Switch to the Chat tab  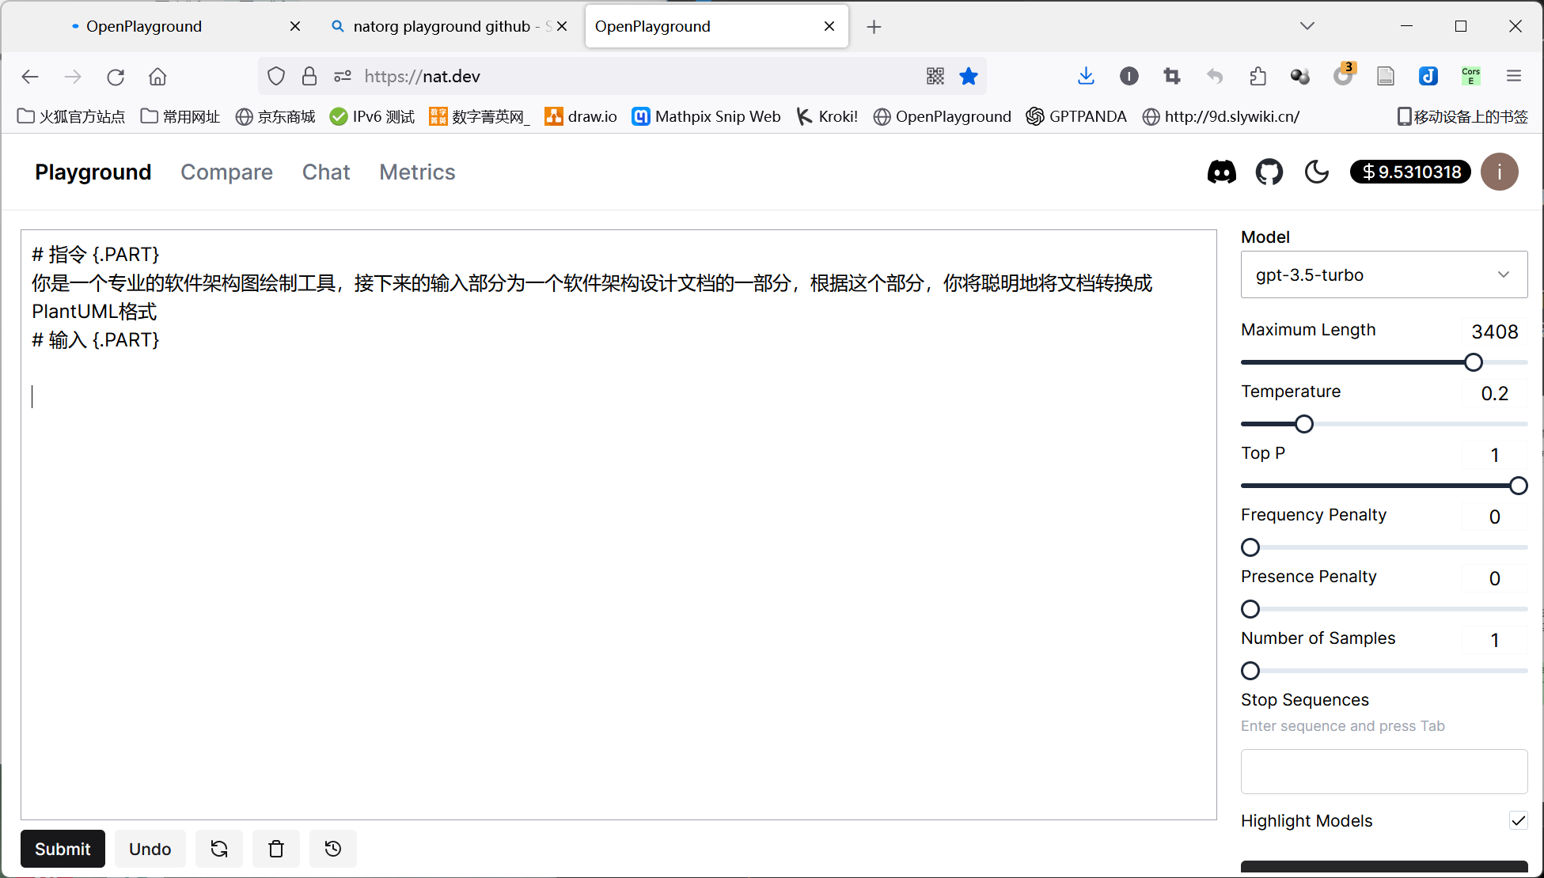pyautogui.click(x=325, y=172)
